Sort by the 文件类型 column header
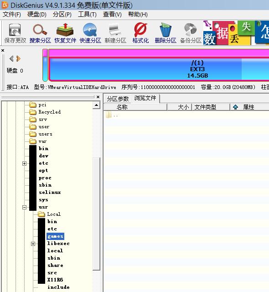Screen dimensions: 269x292 point(211,107)
